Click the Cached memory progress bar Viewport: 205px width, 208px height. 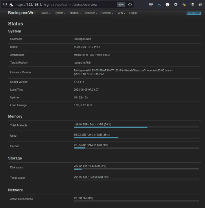tap(136, 148)
